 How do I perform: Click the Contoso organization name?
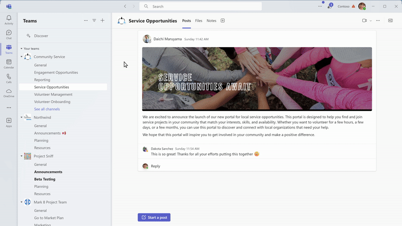click(x=343, y=7)
